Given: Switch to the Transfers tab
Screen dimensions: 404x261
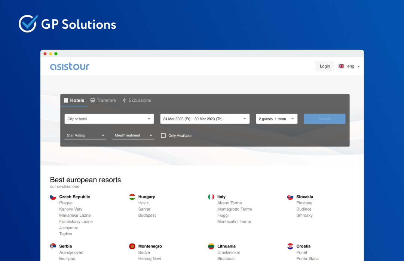Looking at the screenshot, I should (103, 100).
